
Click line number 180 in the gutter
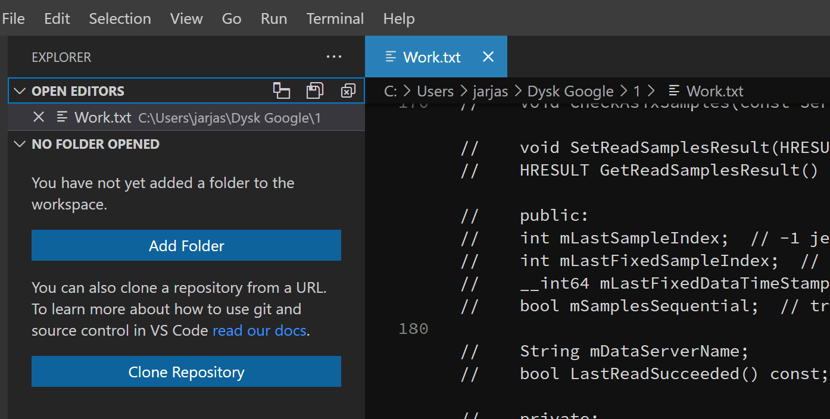tap(413, 329)
